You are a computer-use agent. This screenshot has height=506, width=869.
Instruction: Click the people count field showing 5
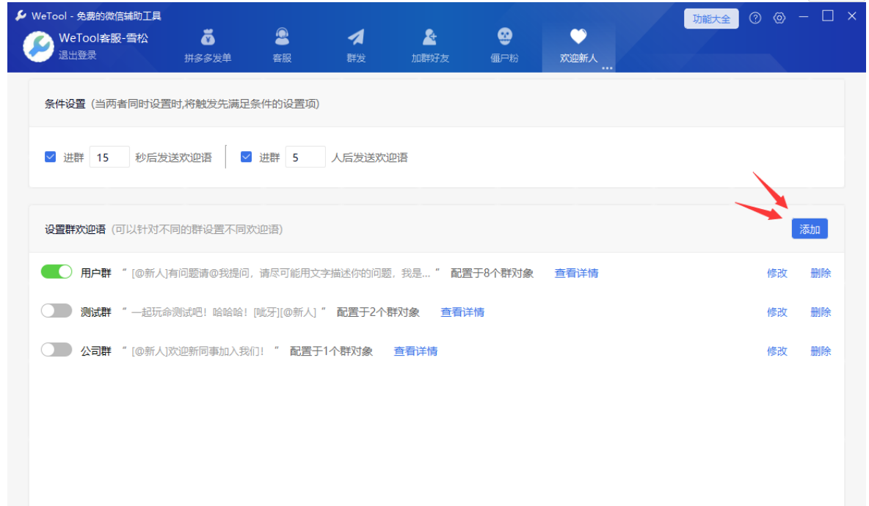tap(305, 157)
